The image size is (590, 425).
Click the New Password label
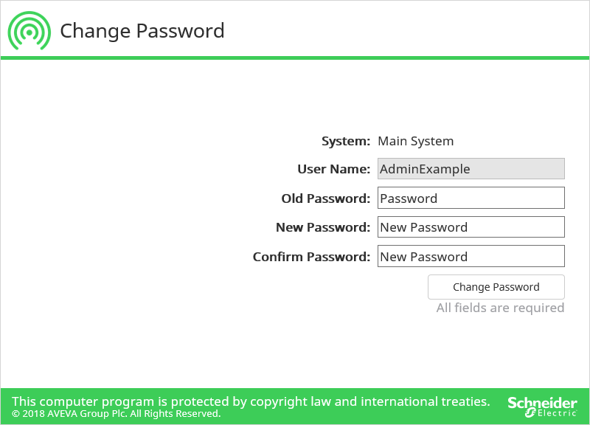(x=322, y=227)
